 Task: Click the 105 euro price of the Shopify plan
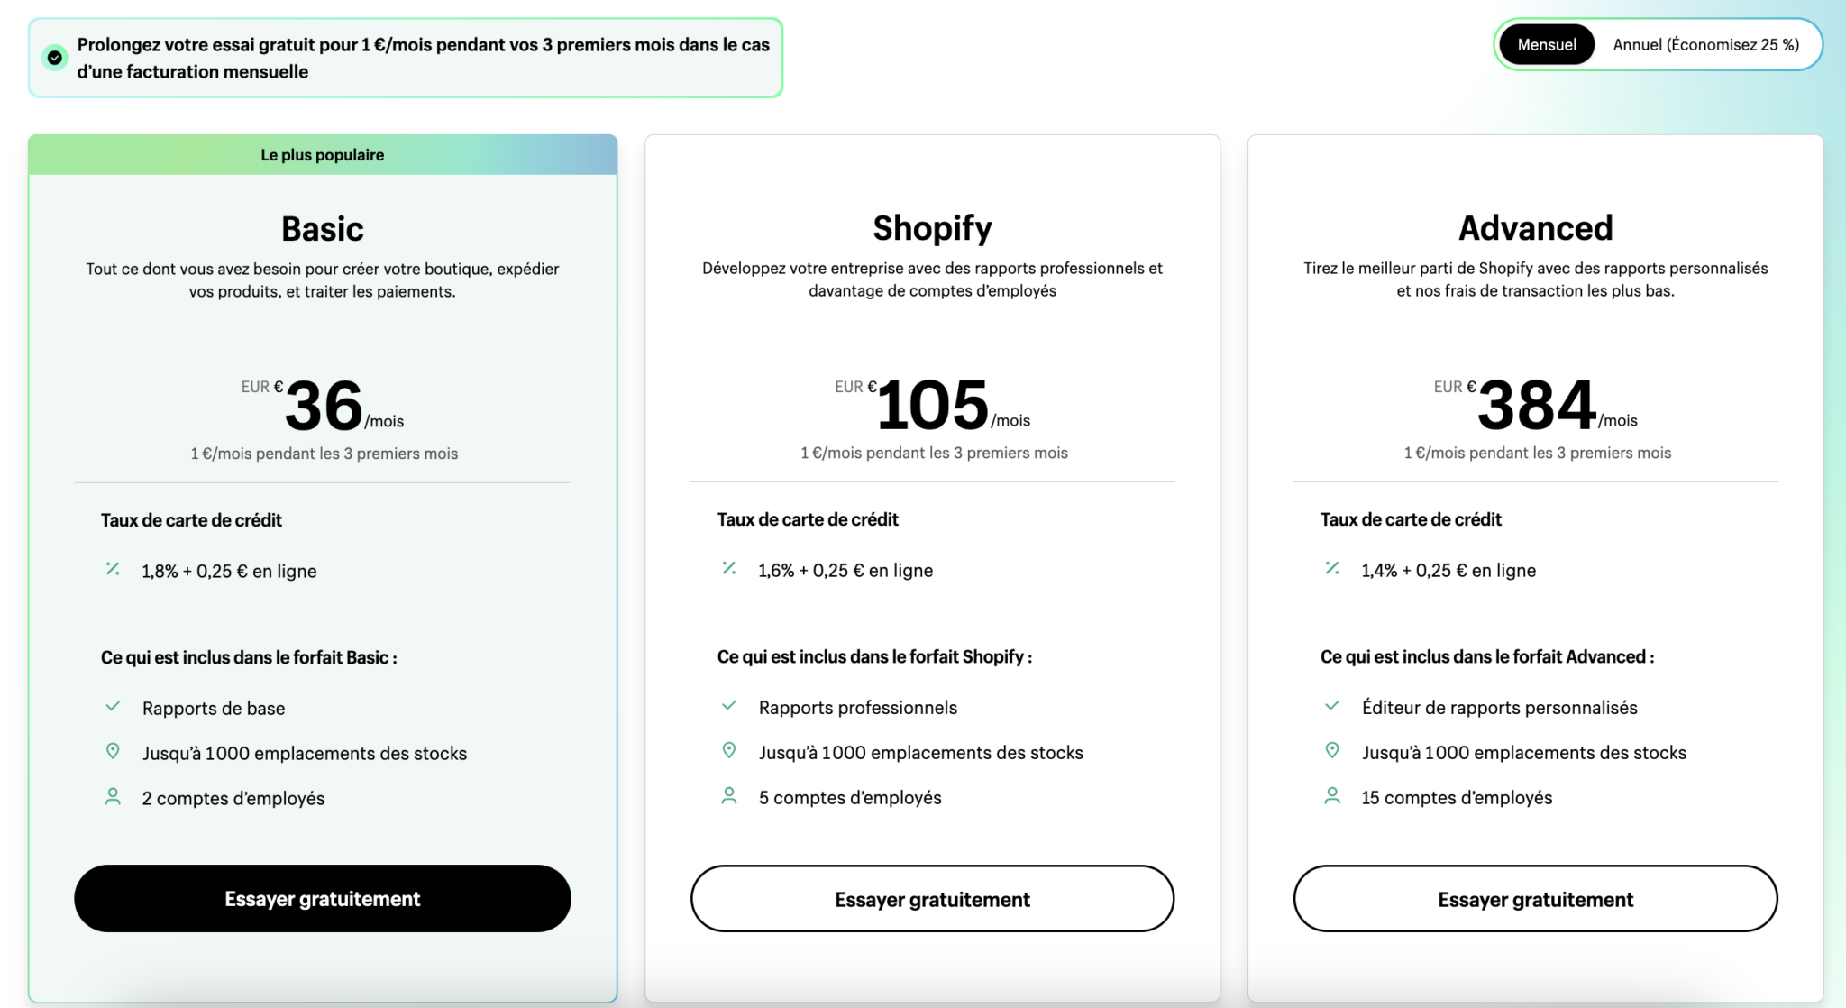coord(932,405)
